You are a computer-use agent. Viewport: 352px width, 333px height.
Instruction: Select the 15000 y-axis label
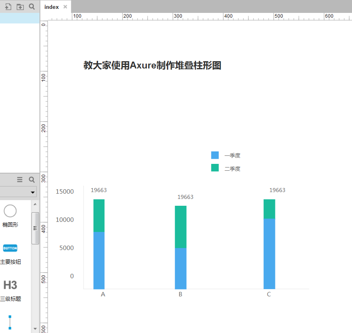tap(65, 192)
